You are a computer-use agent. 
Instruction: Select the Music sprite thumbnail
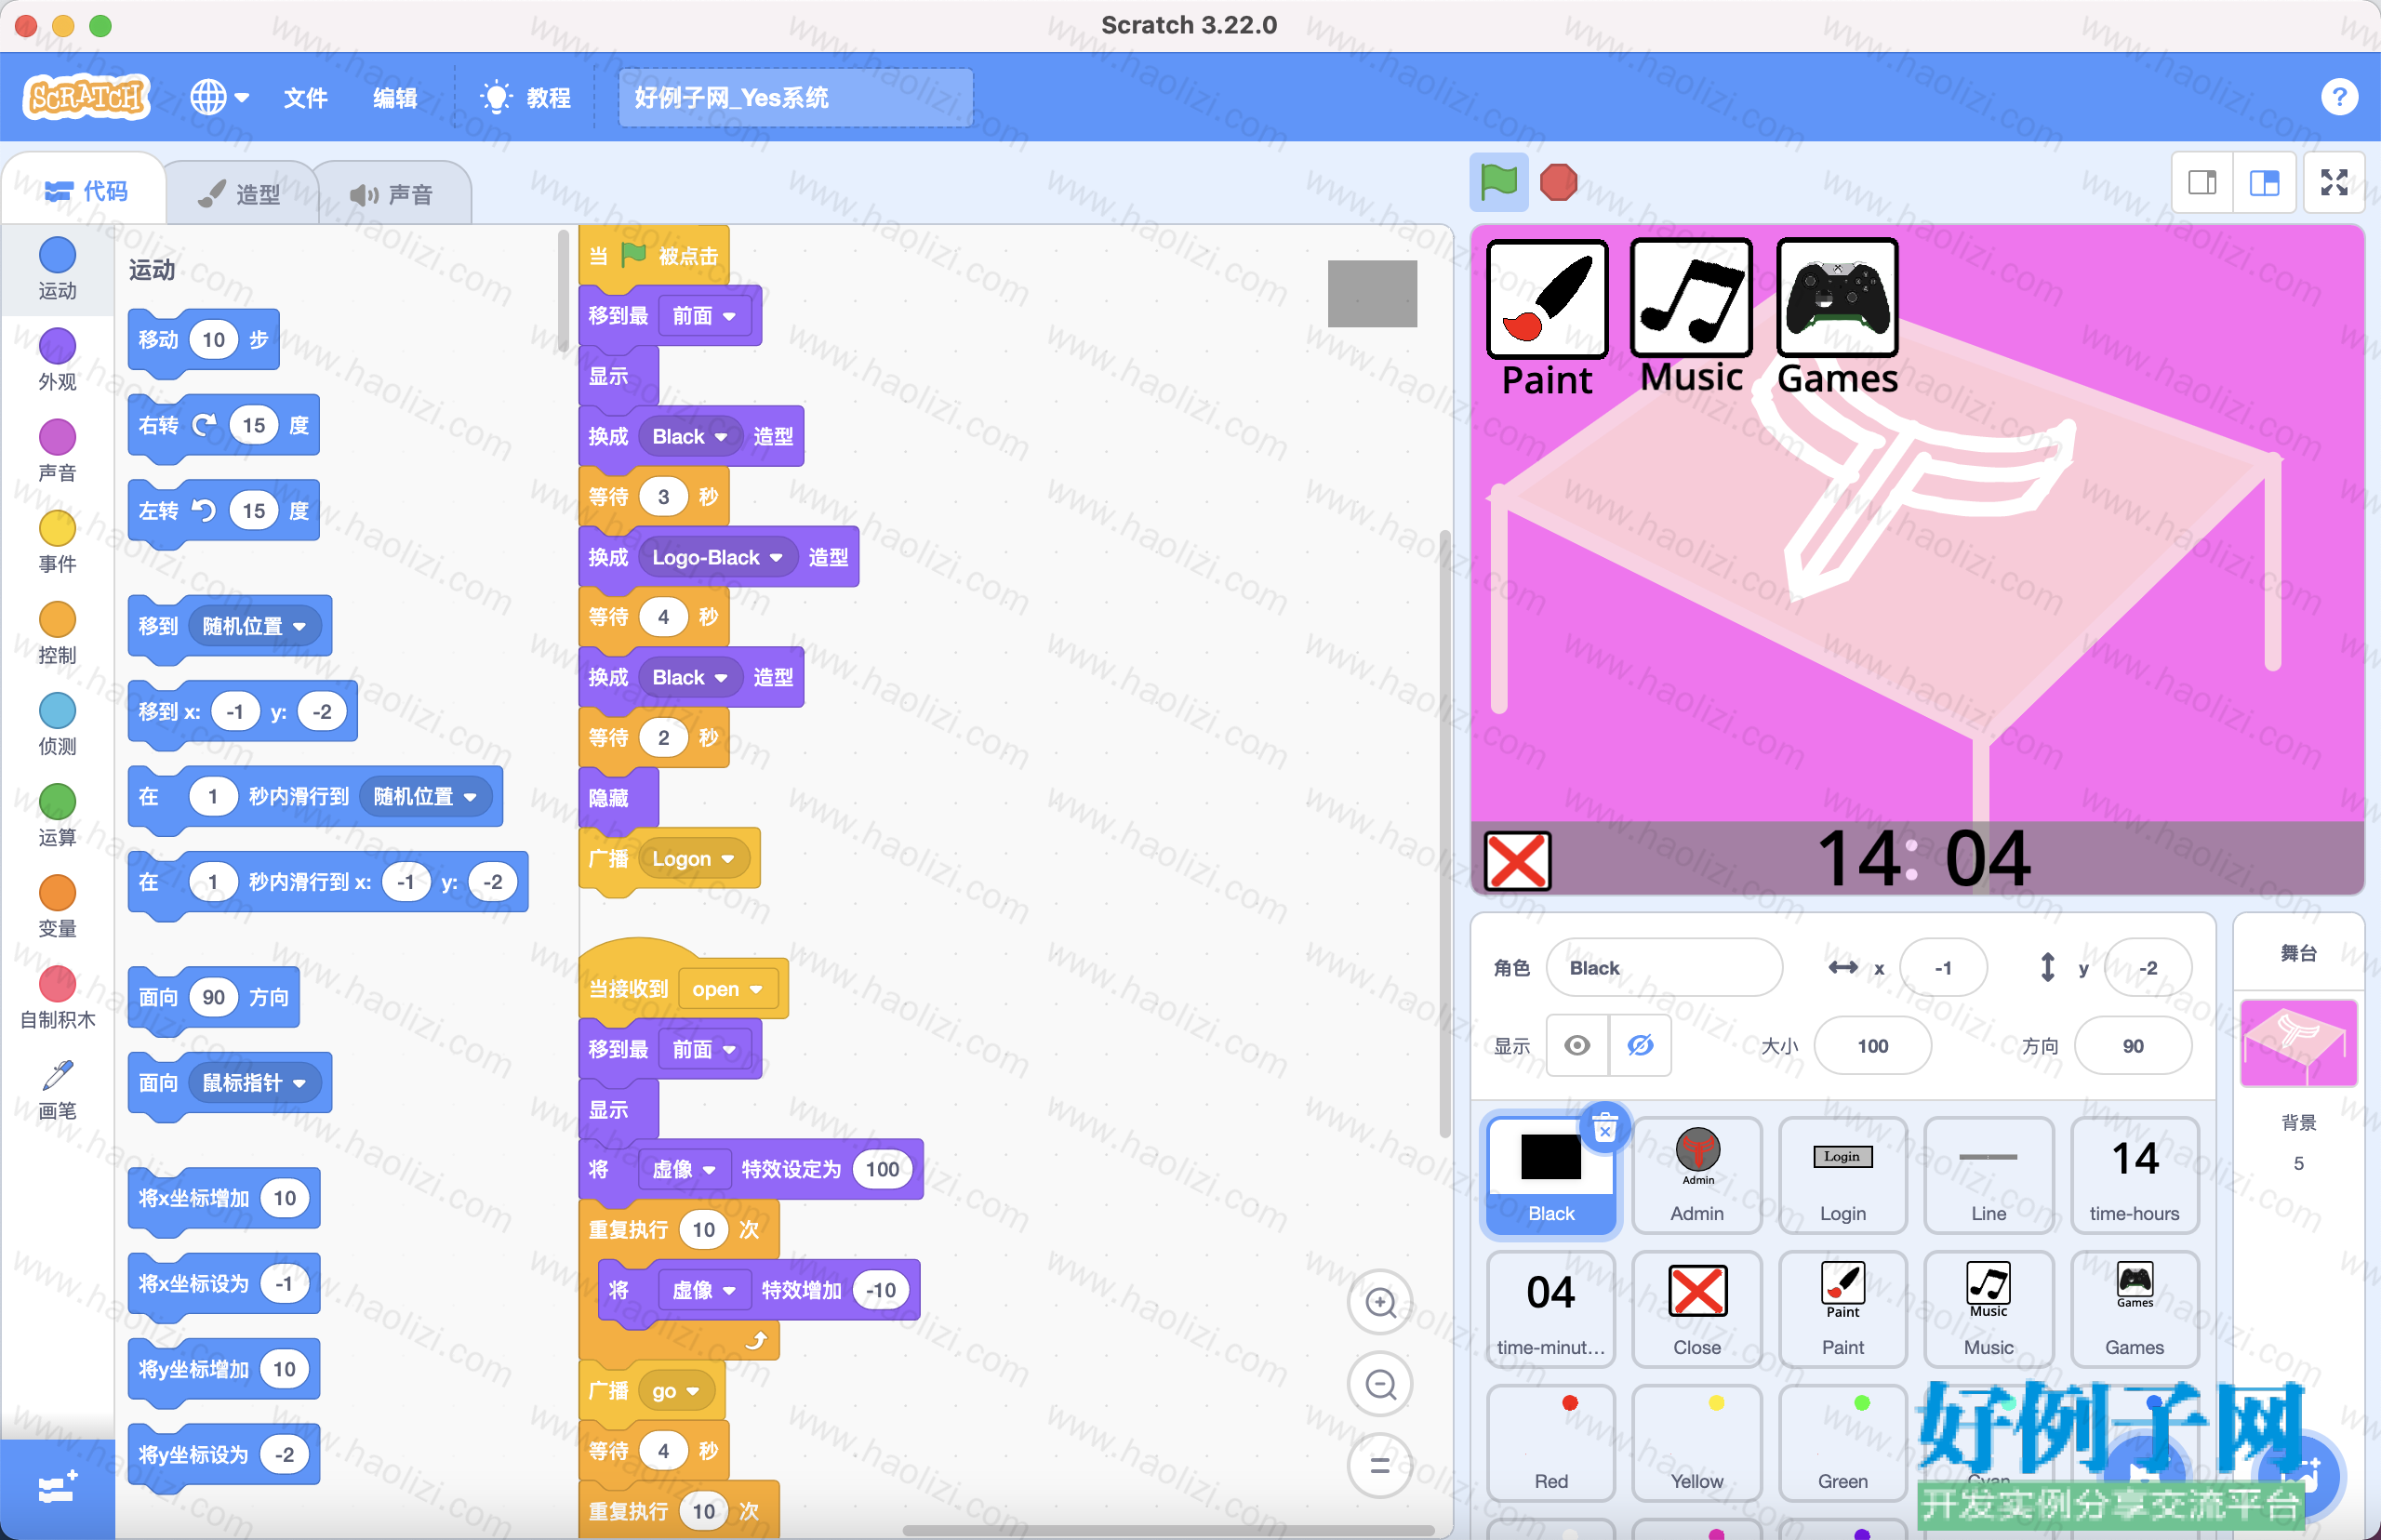point(1988,1309)
